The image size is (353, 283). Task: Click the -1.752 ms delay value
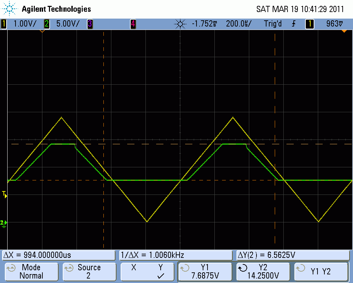coord(204,24)
